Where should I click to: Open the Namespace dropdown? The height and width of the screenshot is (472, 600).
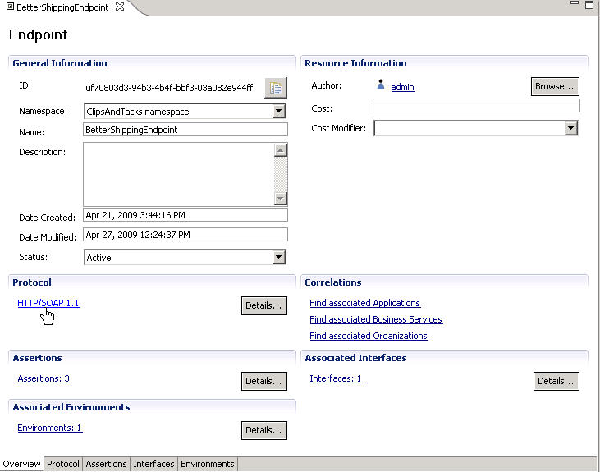pyautogui.click(x=278, y=111)
